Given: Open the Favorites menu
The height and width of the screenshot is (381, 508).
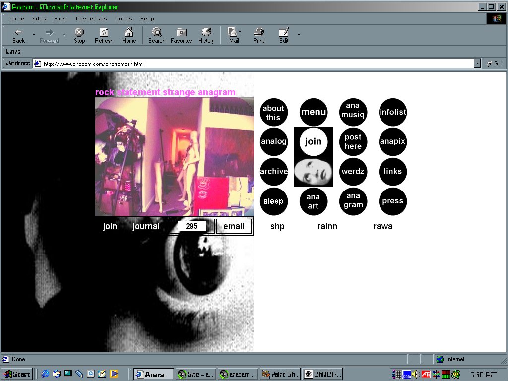Looking at the screenshot, I should click(91, 19).
